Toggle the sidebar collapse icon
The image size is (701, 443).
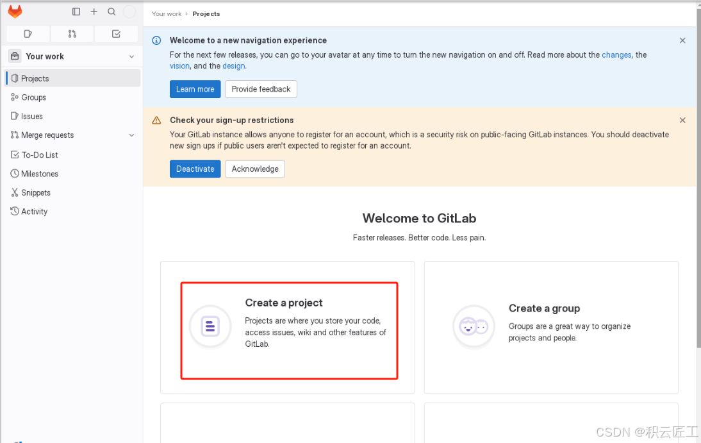point(76,12)
